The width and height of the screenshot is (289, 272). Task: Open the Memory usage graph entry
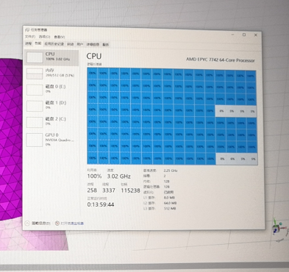tap(51, 73)
